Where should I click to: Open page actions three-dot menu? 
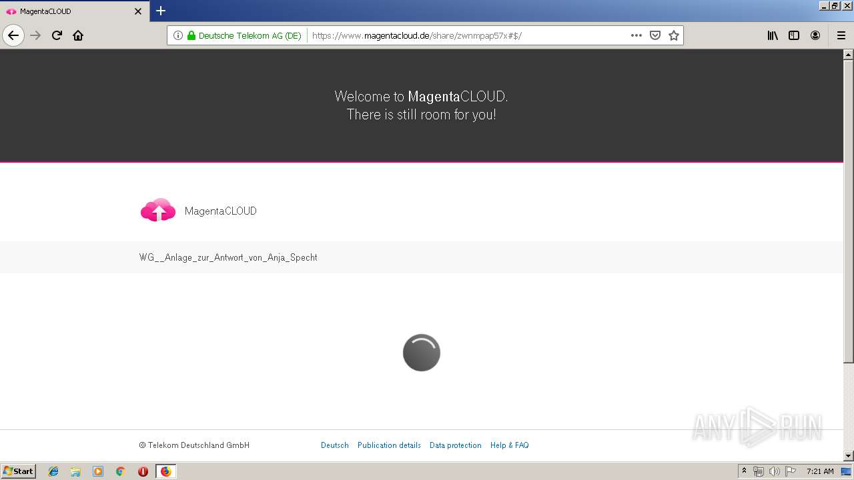[636, 35]
